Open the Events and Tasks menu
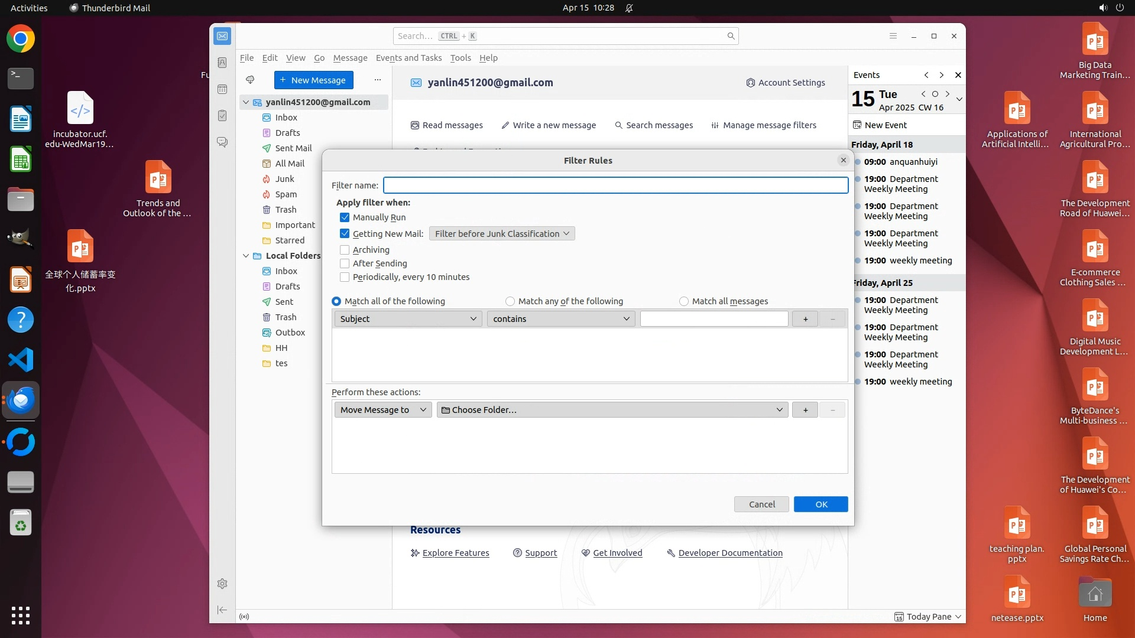 408,58
